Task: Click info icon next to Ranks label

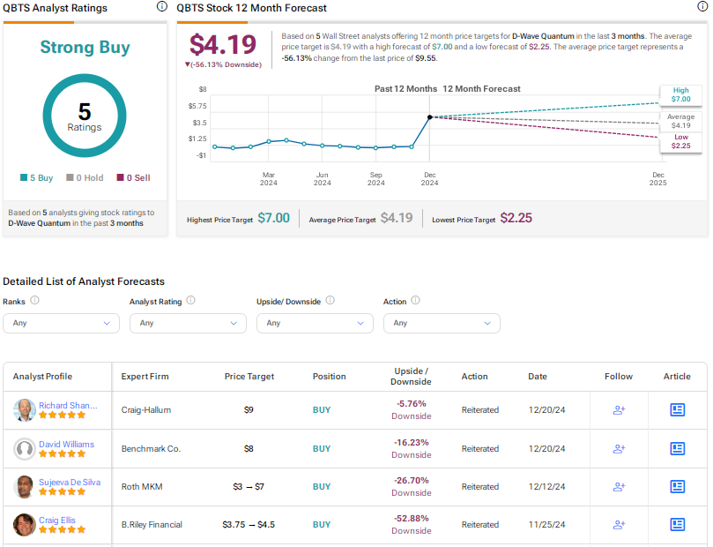Action: click(x=34, y=300)
